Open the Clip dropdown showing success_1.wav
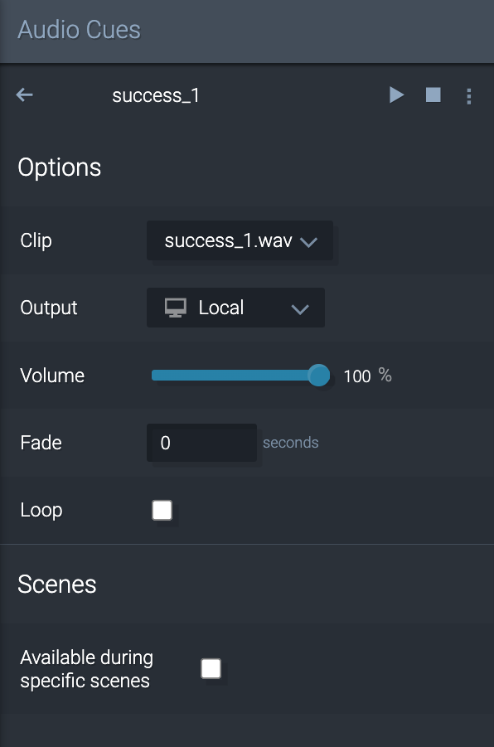 240,240
